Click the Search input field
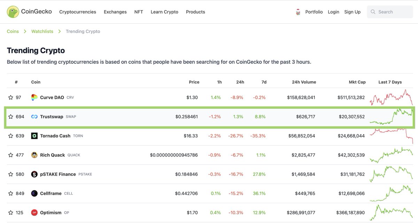The height and width of the screenshot is (223, 418). pos(390,12)
